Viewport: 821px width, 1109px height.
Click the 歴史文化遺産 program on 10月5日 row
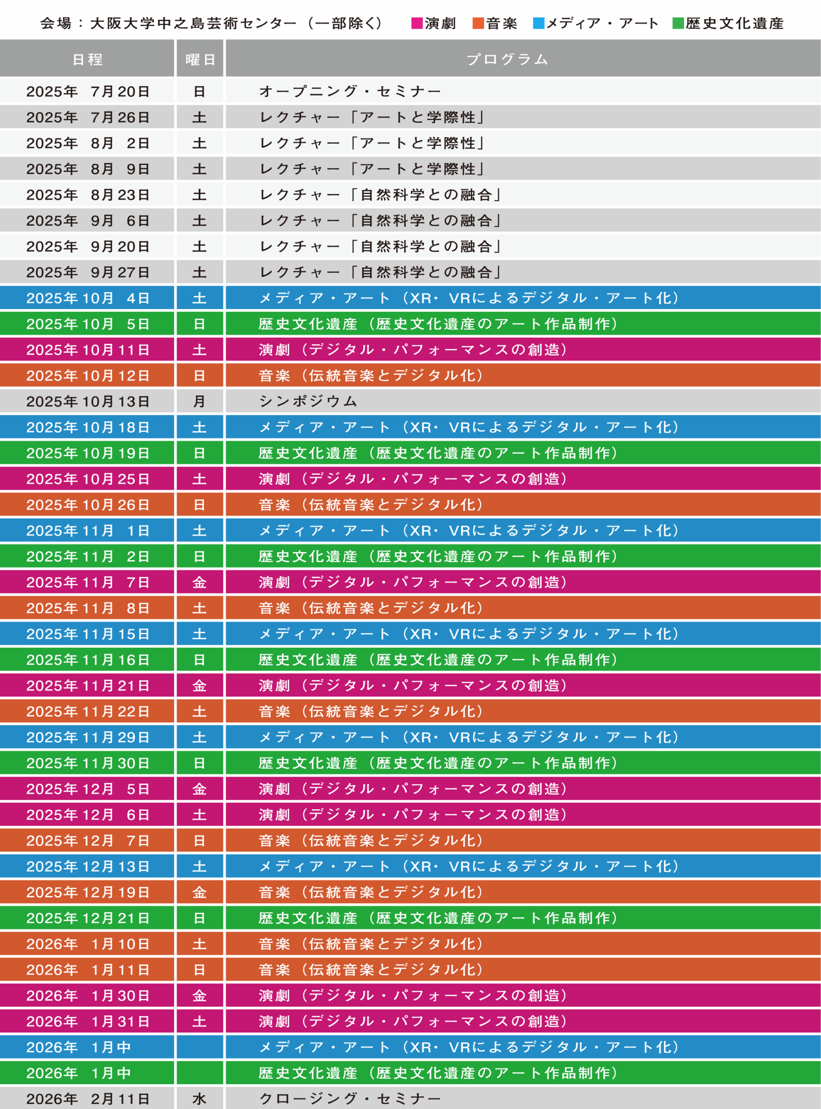coord(438,324)
